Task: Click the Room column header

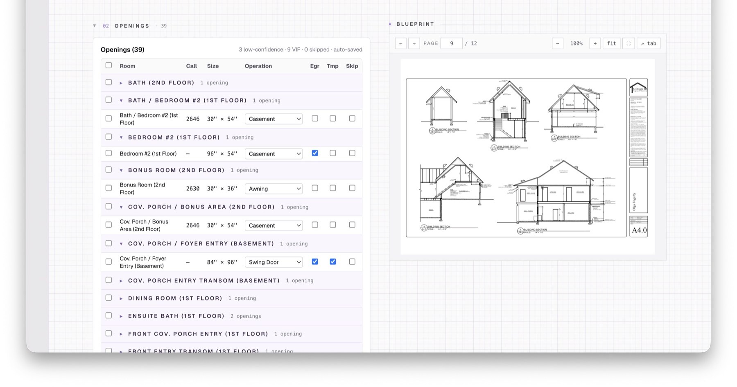Action: point(127,66)
